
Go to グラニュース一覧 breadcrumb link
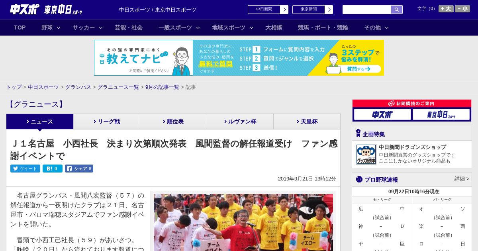[x=118, y=87]
